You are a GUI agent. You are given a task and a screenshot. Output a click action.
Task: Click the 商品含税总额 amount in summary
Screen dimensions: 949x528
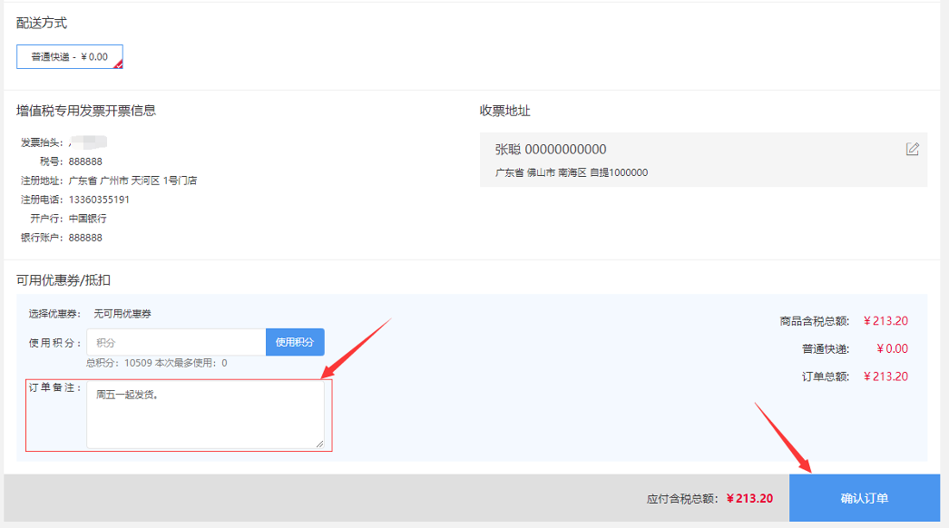coord(885,320)
